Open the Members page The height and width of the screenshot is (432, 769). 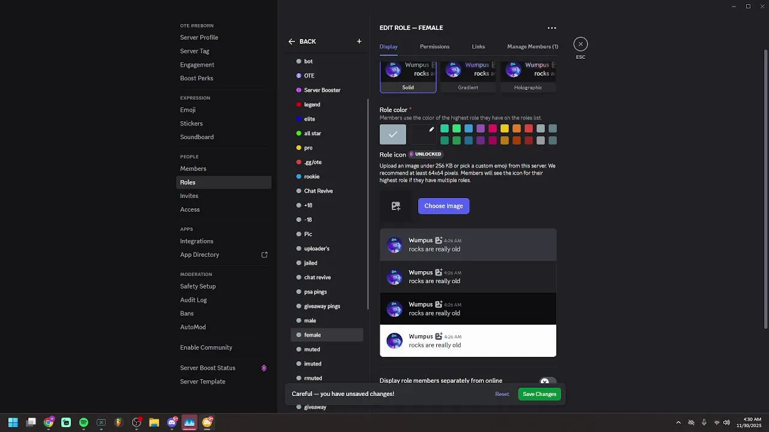coord(193,169)
